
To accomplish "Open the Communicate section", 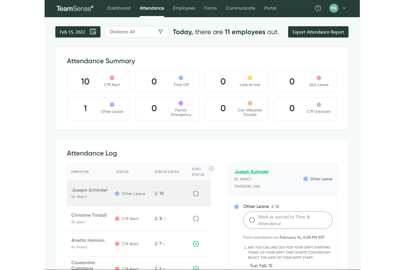I will pos(240,8).
